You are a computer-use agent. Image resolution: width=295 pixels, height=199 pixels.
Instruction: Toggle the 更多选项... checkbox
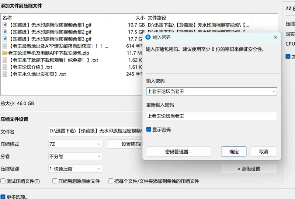pos(3,197)
